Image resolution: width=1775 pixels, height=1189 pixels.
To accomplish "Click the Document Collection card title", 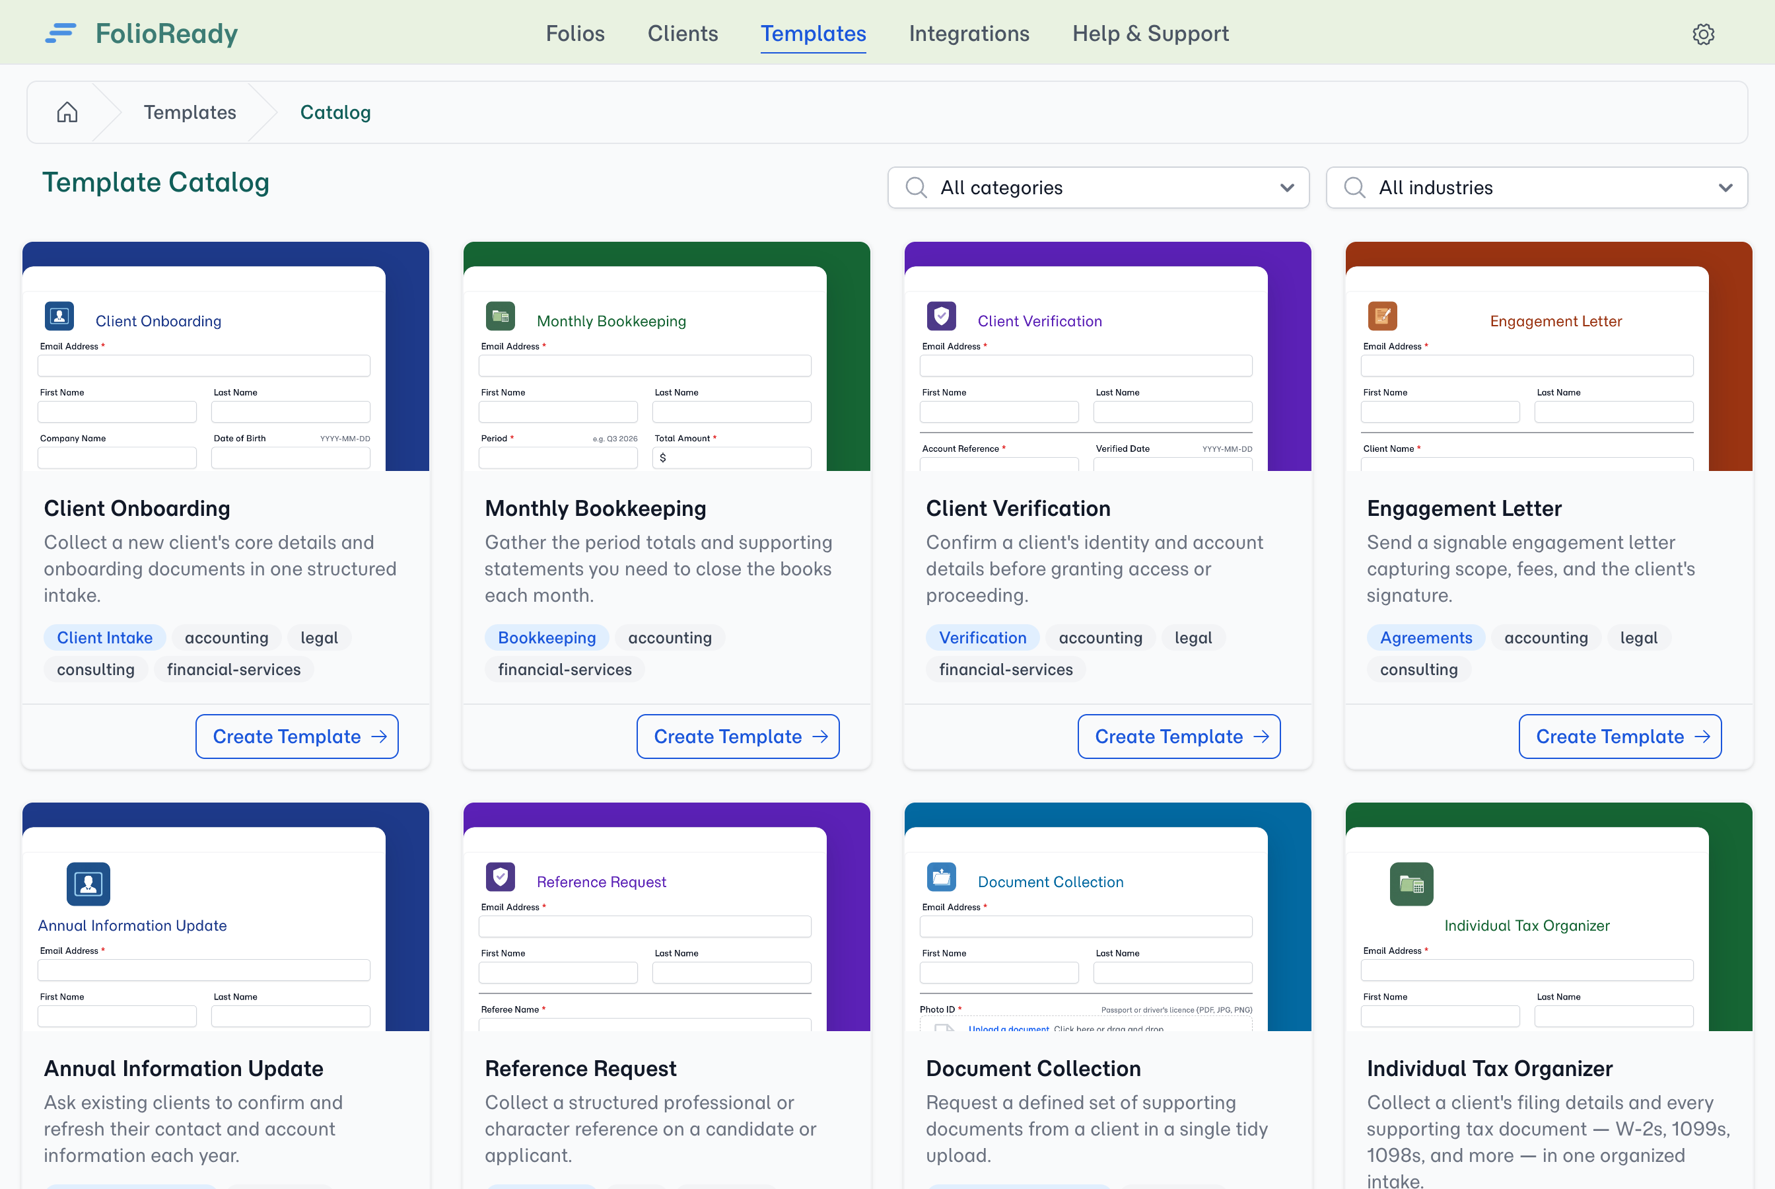I will point(1033,1068).
